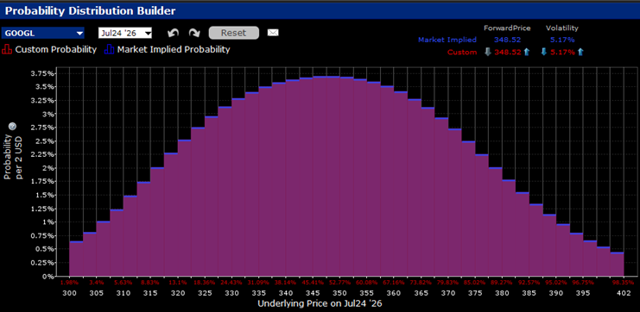The height and width of the screenshot is (312, 640).
Task: Click Market Implied volatility 5.17%
Action: (562, 40)
